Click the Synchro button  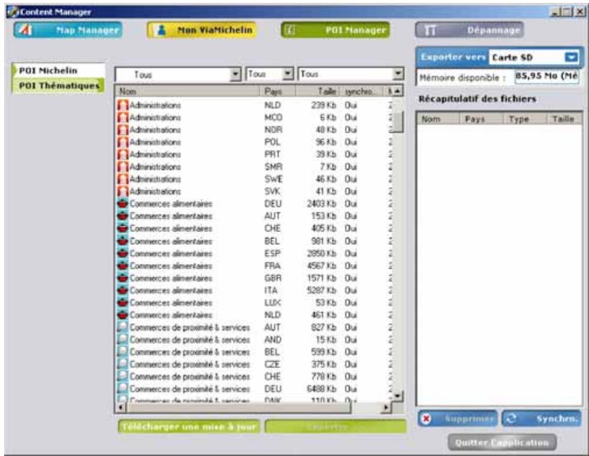[x=541, y=419]
